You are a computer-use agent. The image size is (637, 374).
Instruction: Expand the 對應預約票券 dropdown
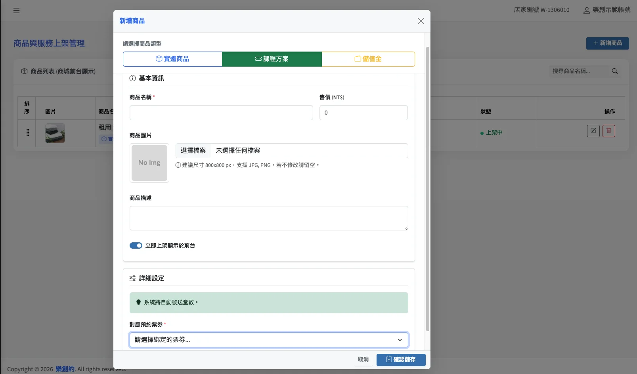(269, 340)
